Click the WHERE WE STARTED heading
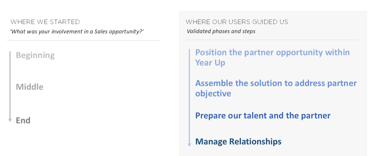 point(45,22)
